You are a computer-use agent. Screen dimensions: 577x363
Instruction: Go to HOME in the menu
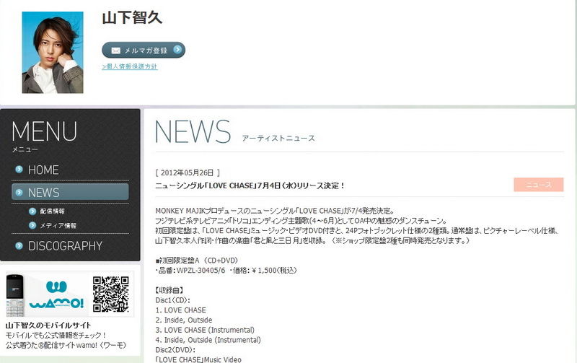click(x=43, y=170)
